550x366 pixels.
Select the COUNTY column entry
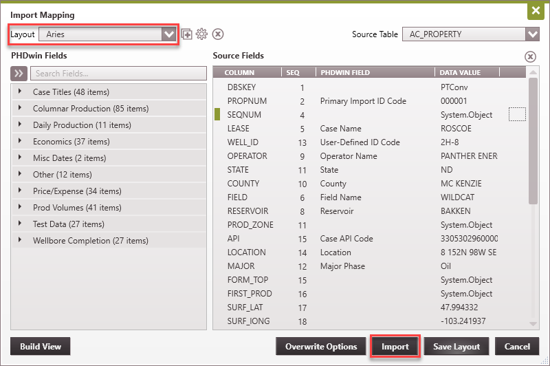243,184
